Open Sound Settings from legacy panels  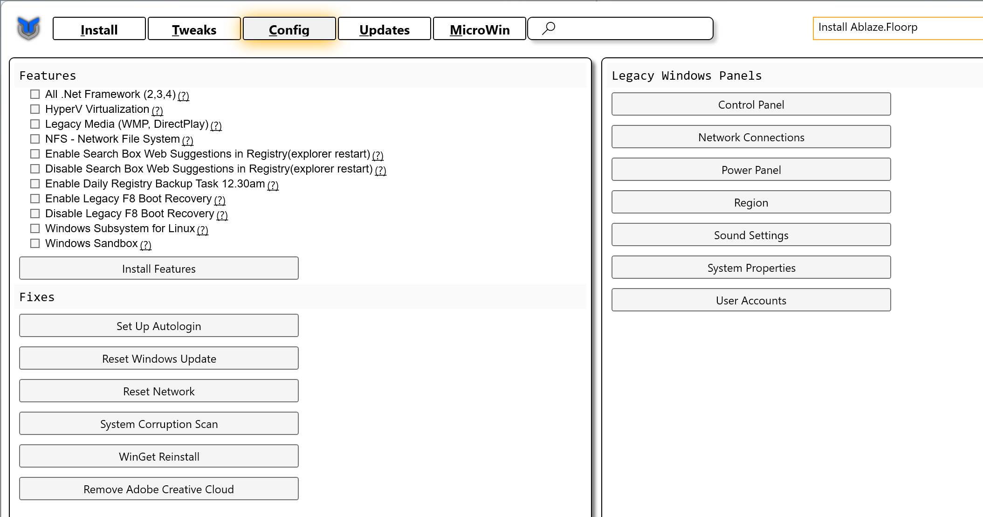[x=750, y=235]
